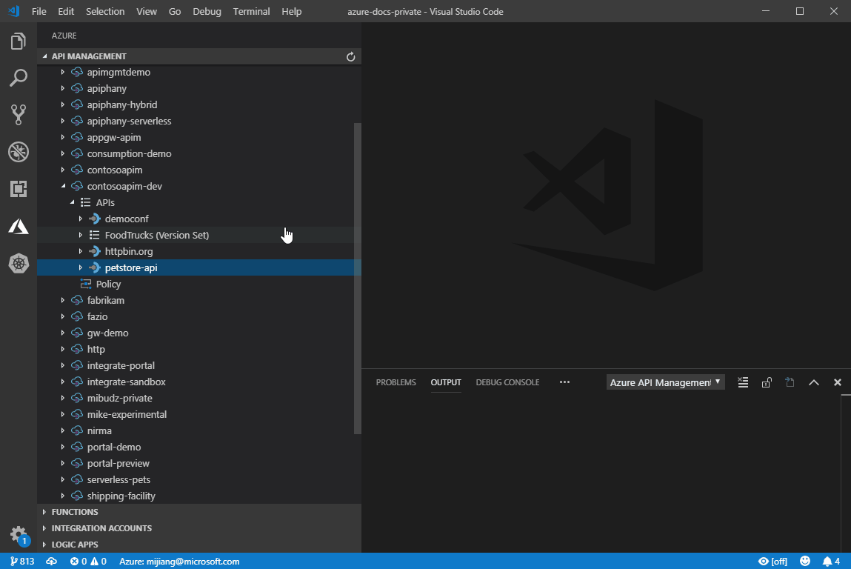Select the portal-preview service
This screenshot has width=851, height=569.
pyautogui.click(x=198, y=463)
